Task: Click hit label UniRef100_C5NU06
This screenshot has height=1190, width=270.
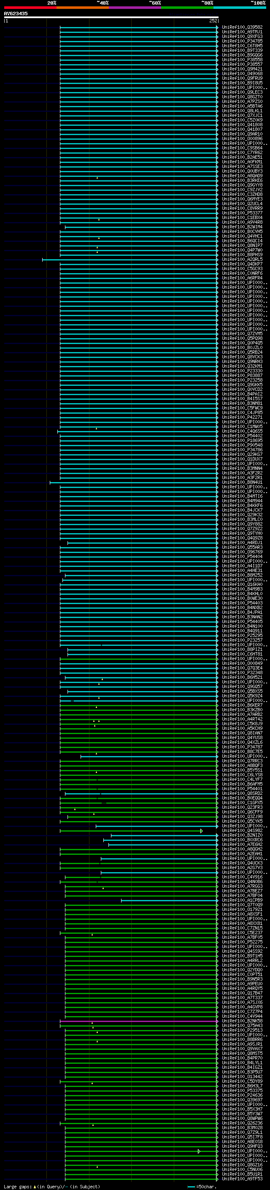Action: [x=242, y=1169]
